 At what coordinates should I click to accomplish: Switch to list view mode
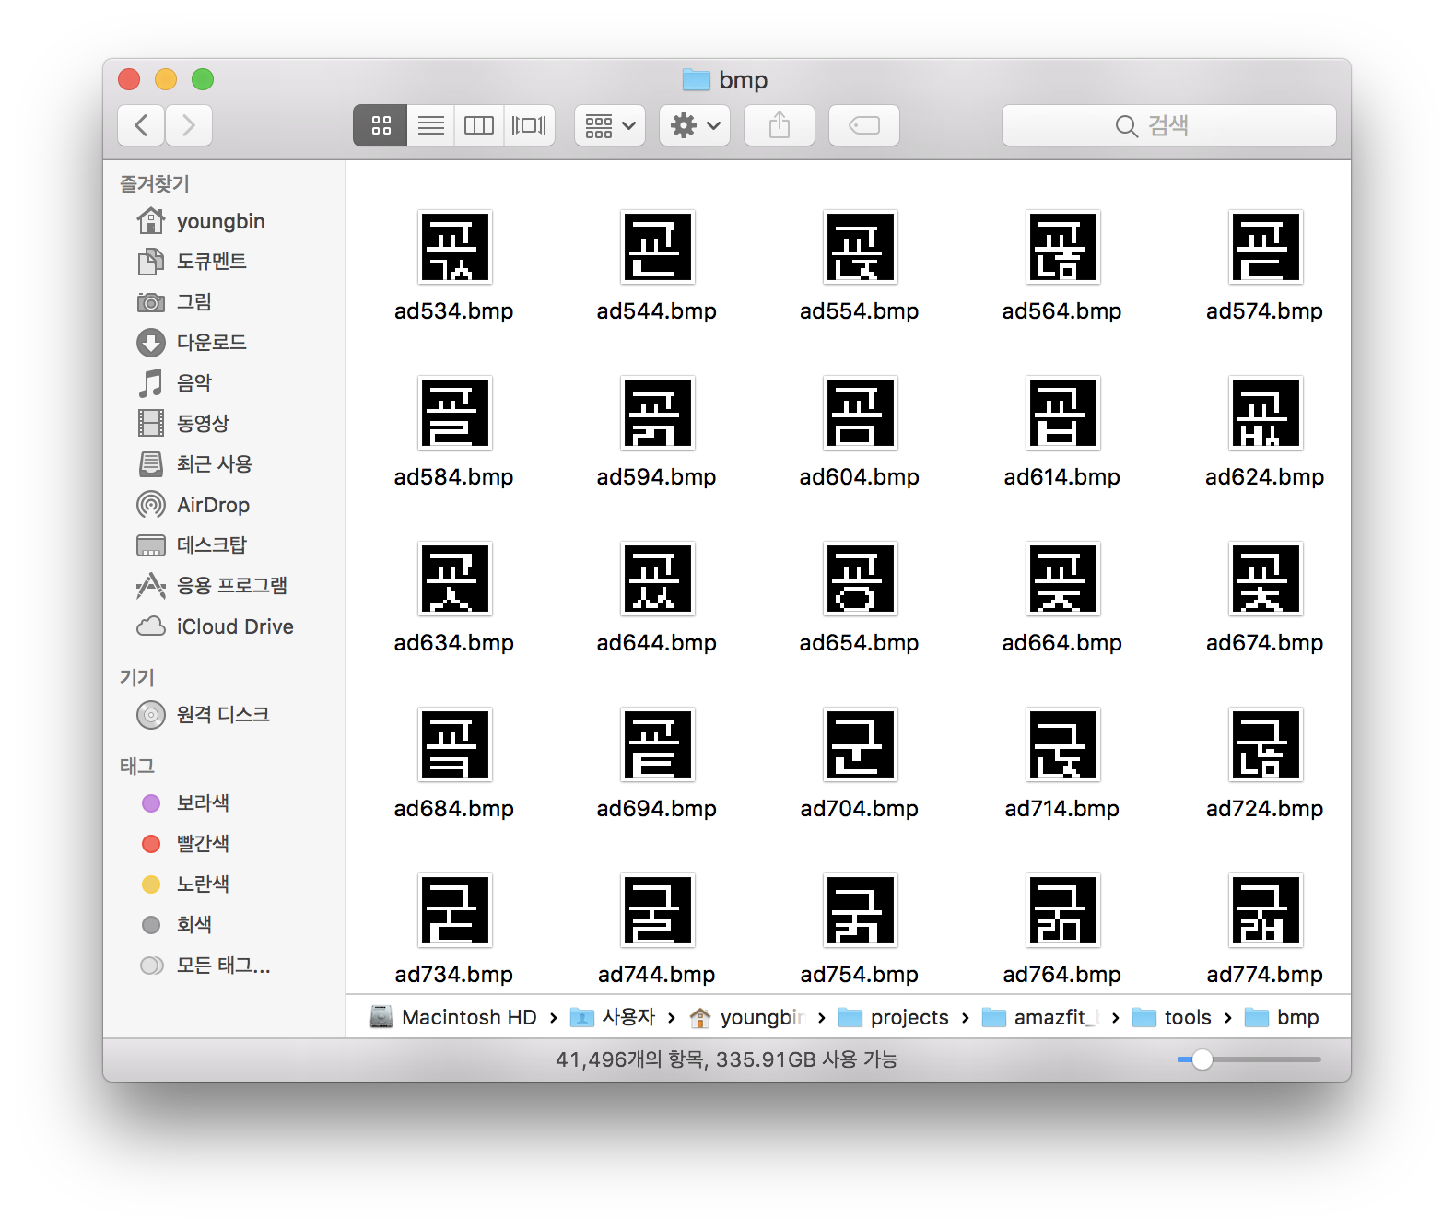pyautogui.click(x=430, y=125)
